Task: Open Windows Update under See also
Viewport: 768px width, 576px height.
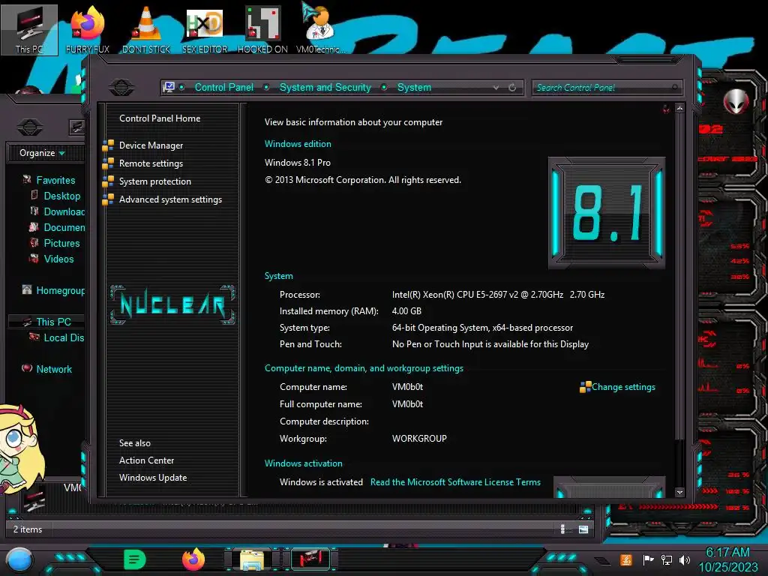Action: pos(153,478)
